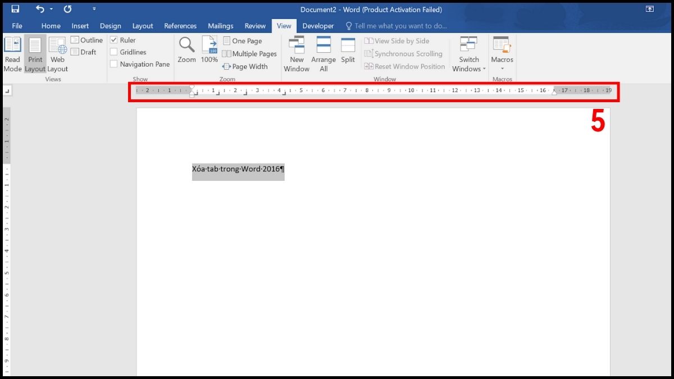The width and height of the screenshot is (674, 379).
Task: Enable Gridlines display
Action: click(115, 52)
